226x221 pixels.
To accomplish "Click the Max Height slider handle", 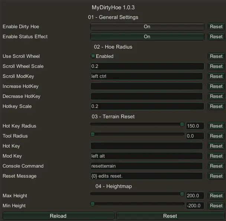I will coord(182,194).
